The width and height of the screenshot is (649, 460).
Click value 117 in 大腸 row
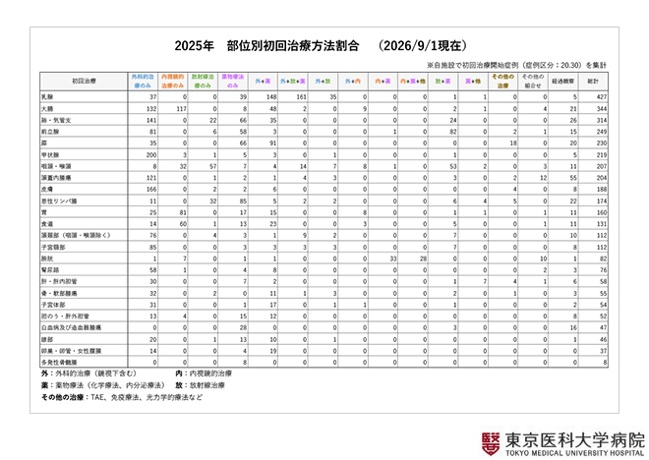pyautogui.click(x=181, y=108)
